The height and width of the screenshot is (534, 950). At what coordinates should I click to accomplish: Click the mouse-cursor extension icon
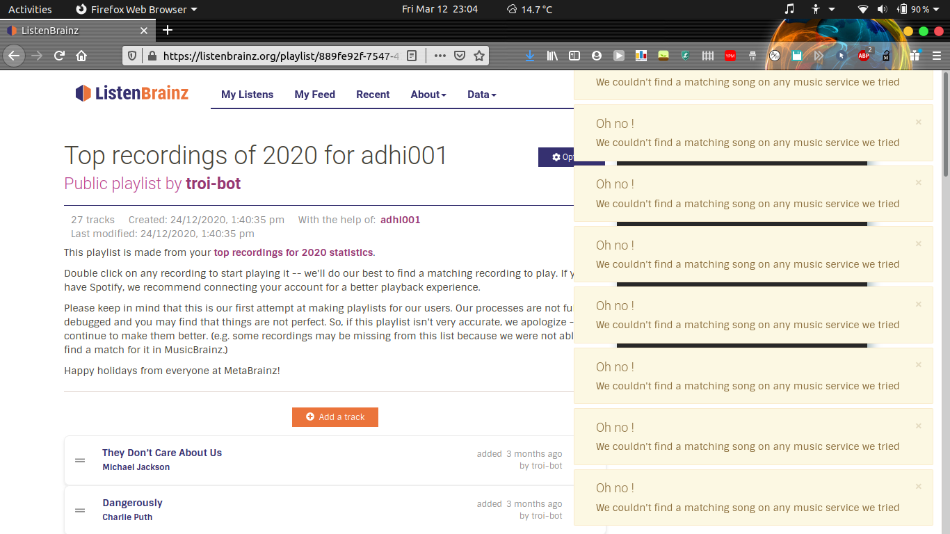coord(842,56)
